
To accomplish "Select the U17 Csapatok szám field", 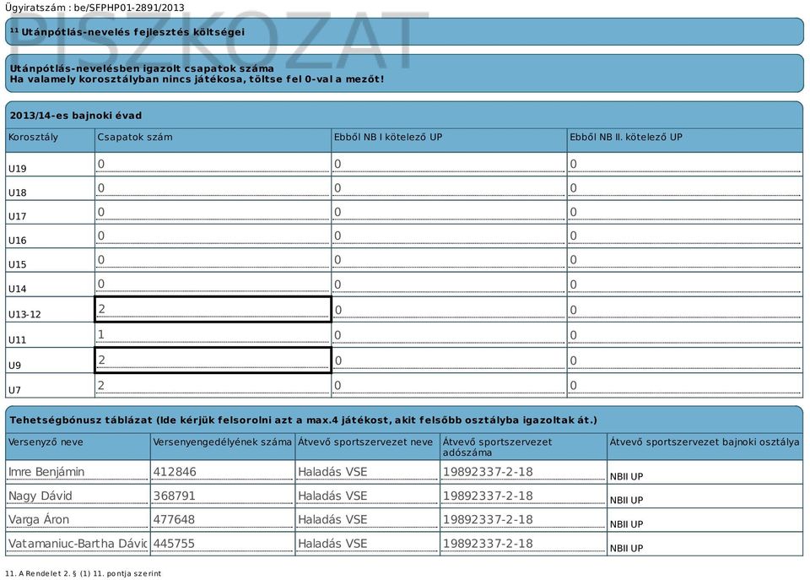I will click(213, 212).
